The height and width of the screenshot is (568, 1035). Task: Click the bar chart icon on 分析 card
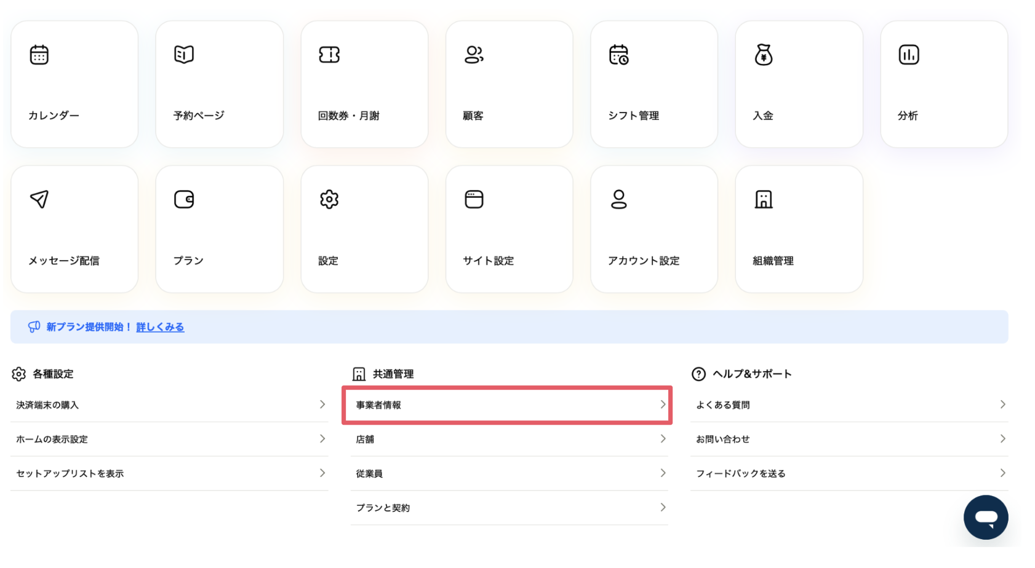(x=909, y=55)
